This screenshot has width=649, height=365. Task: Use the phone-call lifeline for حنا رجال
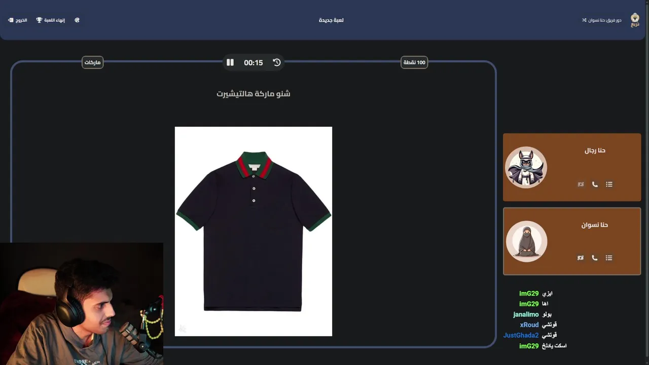point(595,185)
